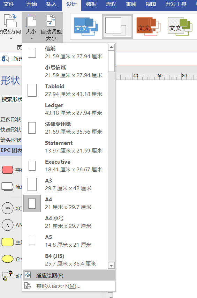Click the 适应绘图 fit-to-drawing icon
The width and height of the screenshot is (197, 298).
click(28, 275)
